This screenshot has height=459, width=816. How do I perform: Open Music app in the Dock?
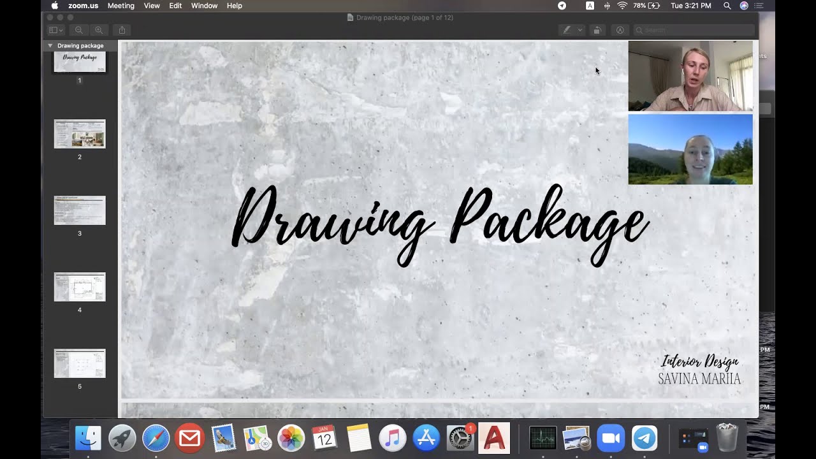(392, 438)
